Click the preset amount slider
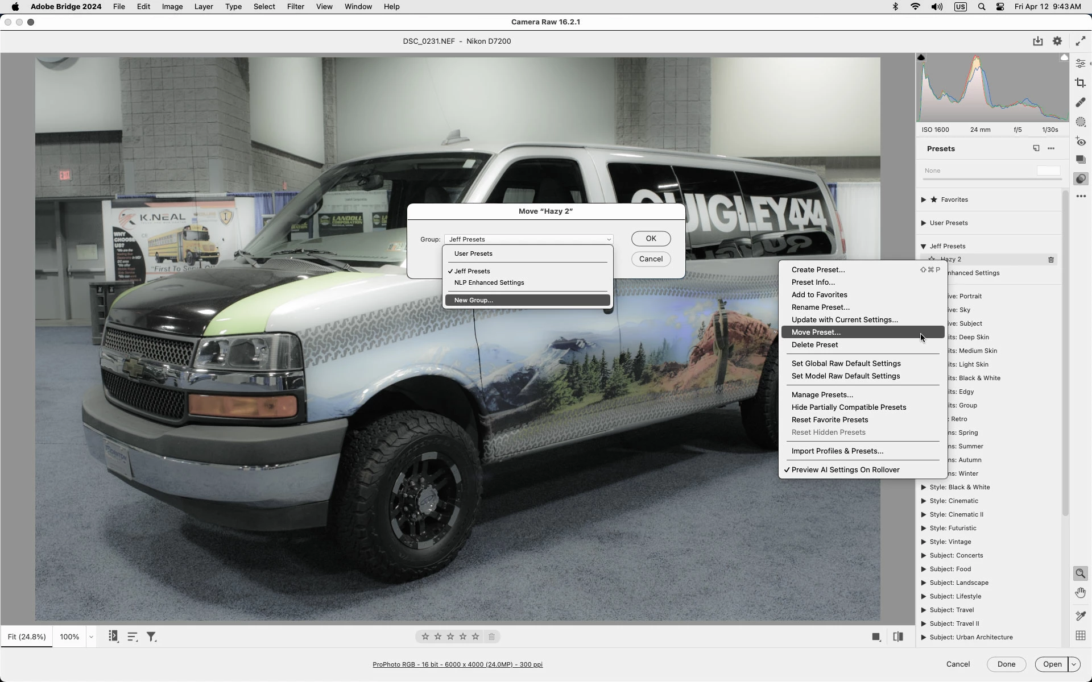Viewport: 1092px width, 682px height. (x=992, y=179)
